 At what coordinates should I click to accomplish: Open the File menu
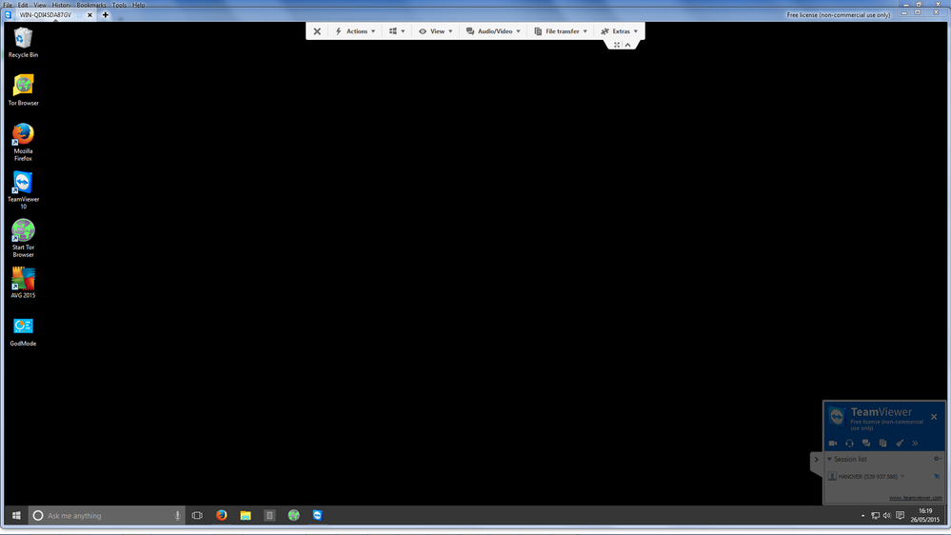(8, 5)
